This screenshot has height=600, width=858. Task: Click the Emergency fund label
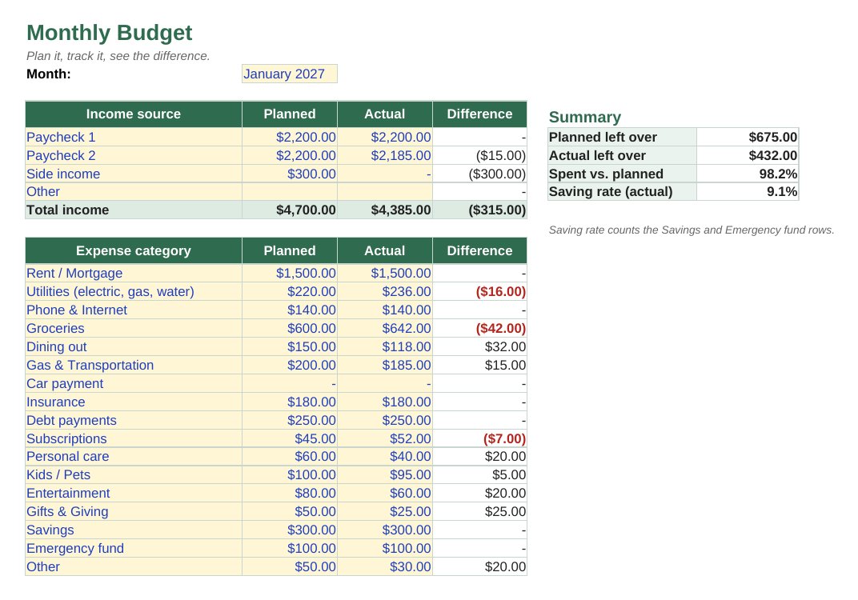[x=134, y=548]
